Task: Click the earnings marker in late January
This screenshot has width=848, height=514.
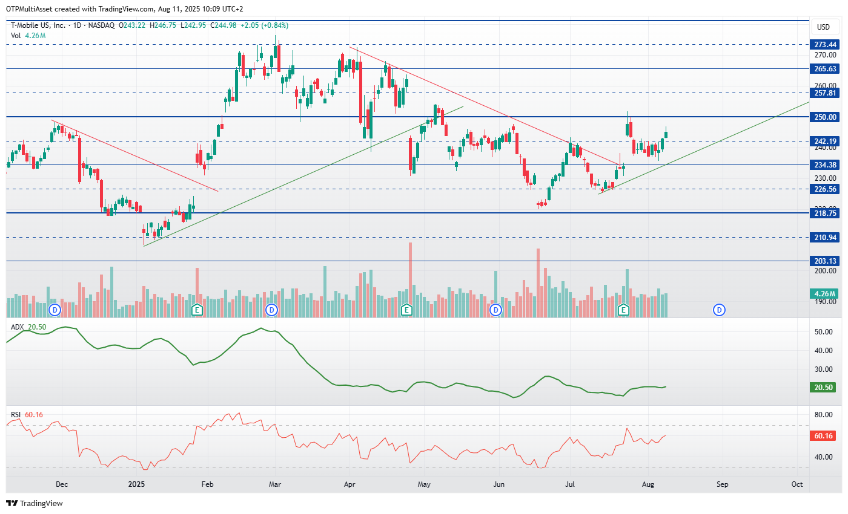Action: pos(196,310)
